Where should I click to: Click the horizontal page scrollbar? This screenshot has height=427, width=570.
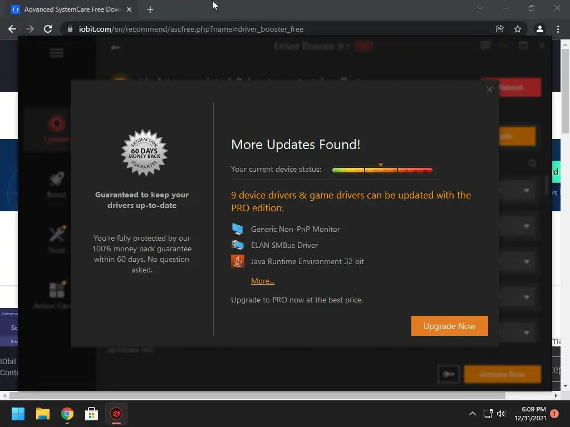coord(257,395)
